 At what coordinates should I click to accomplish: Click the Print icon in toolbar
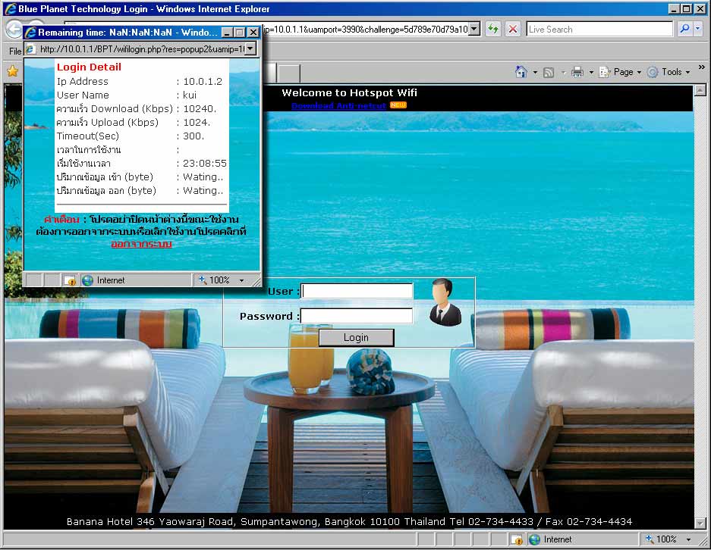577,72
